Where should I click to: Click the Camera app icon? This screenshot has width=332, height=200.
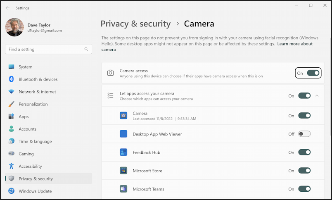click(x=123, y=115)
